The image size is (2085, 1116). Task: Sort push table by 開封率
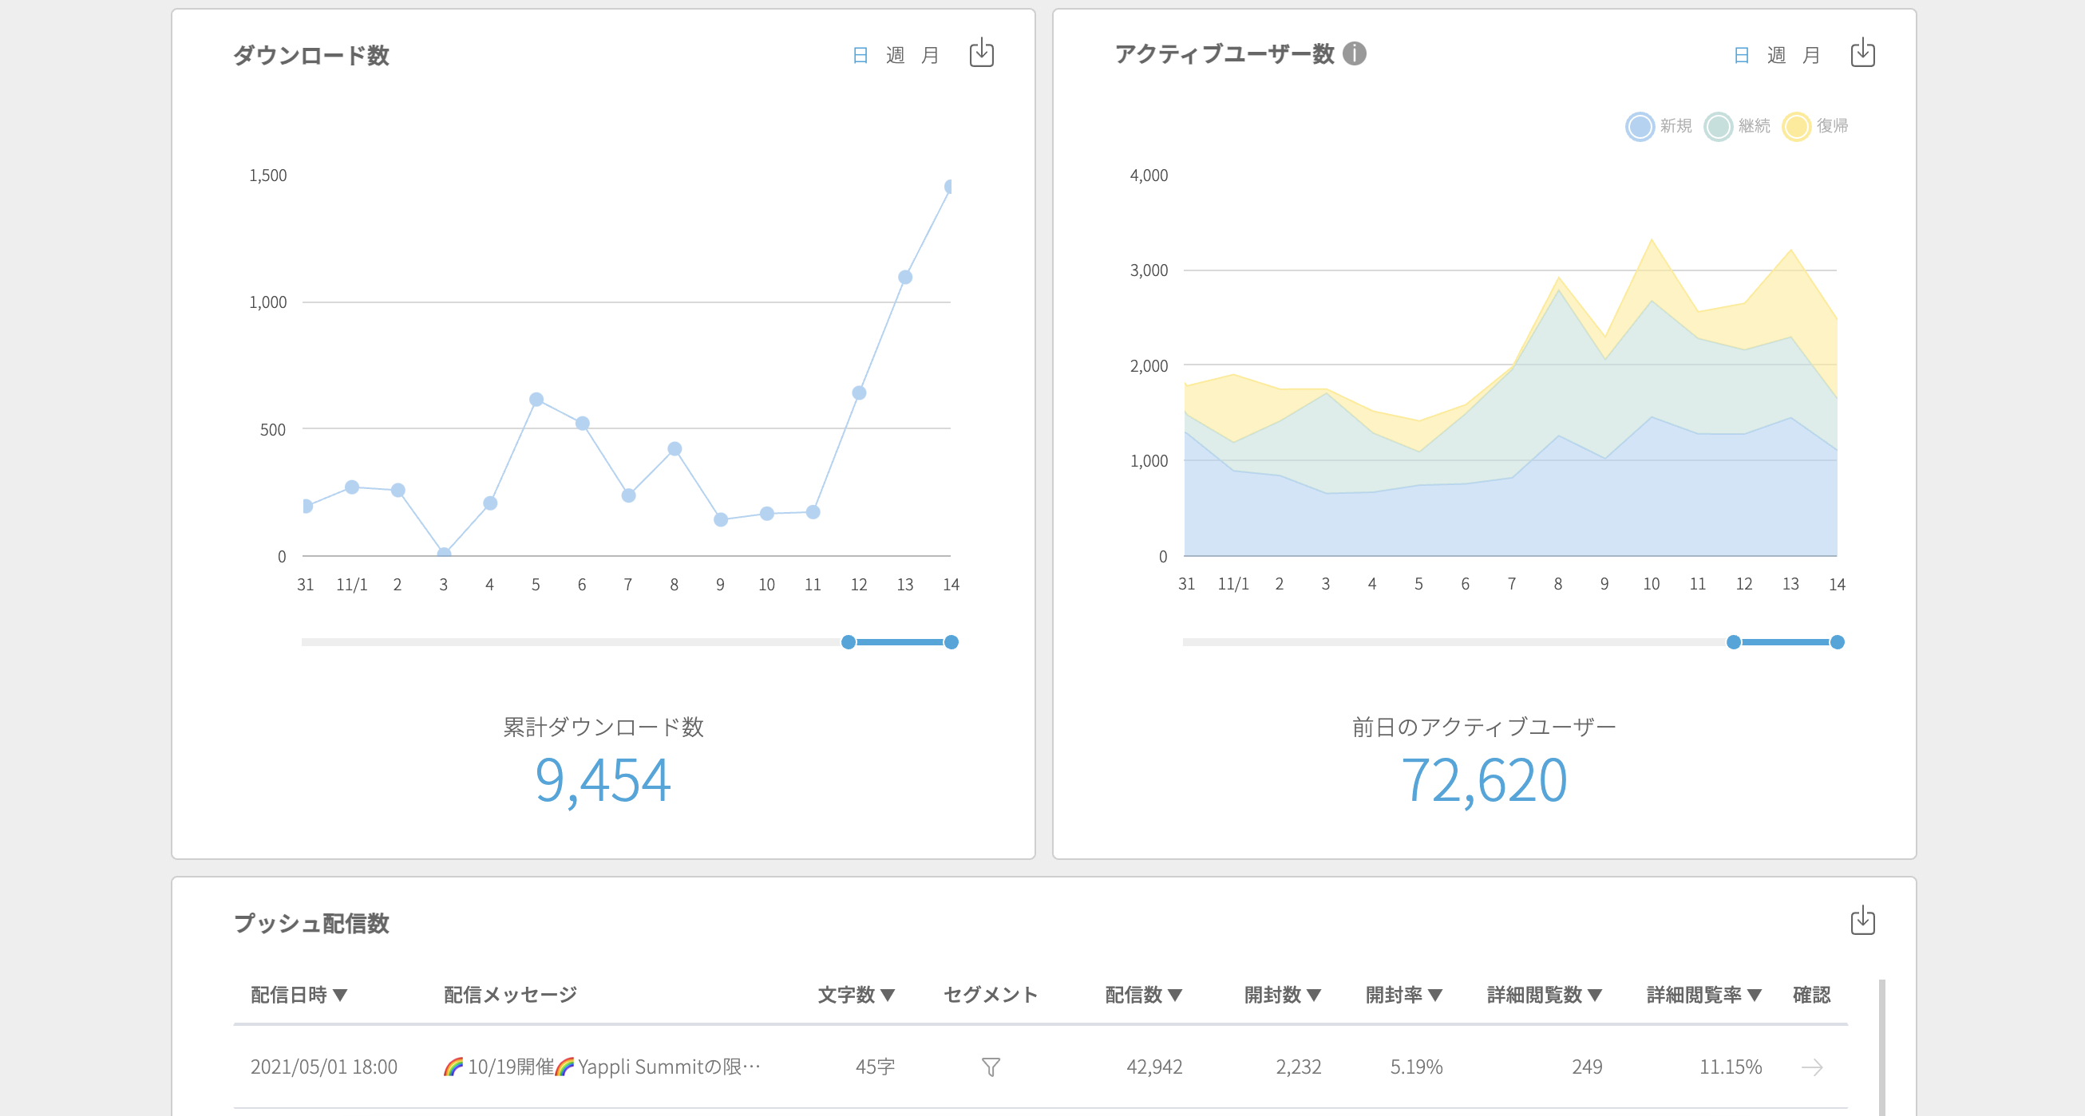coord(1404,995)
